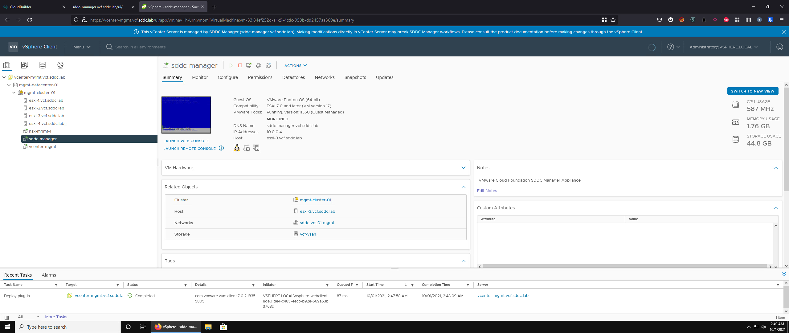The height and width of the screenshot is (333, 789).
Task: Switch to the Monitor tab
Action: pos(200,77)
